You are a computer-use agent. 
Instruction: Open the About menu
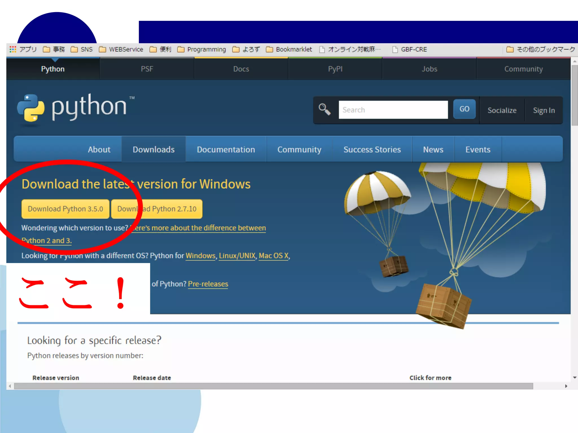coord(99,149)
